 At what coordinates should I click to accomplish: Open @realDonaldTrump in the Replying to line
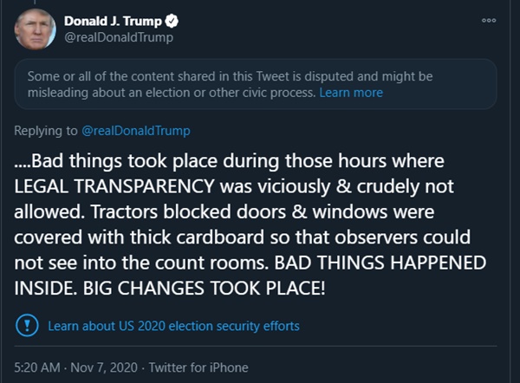(136, 131)
